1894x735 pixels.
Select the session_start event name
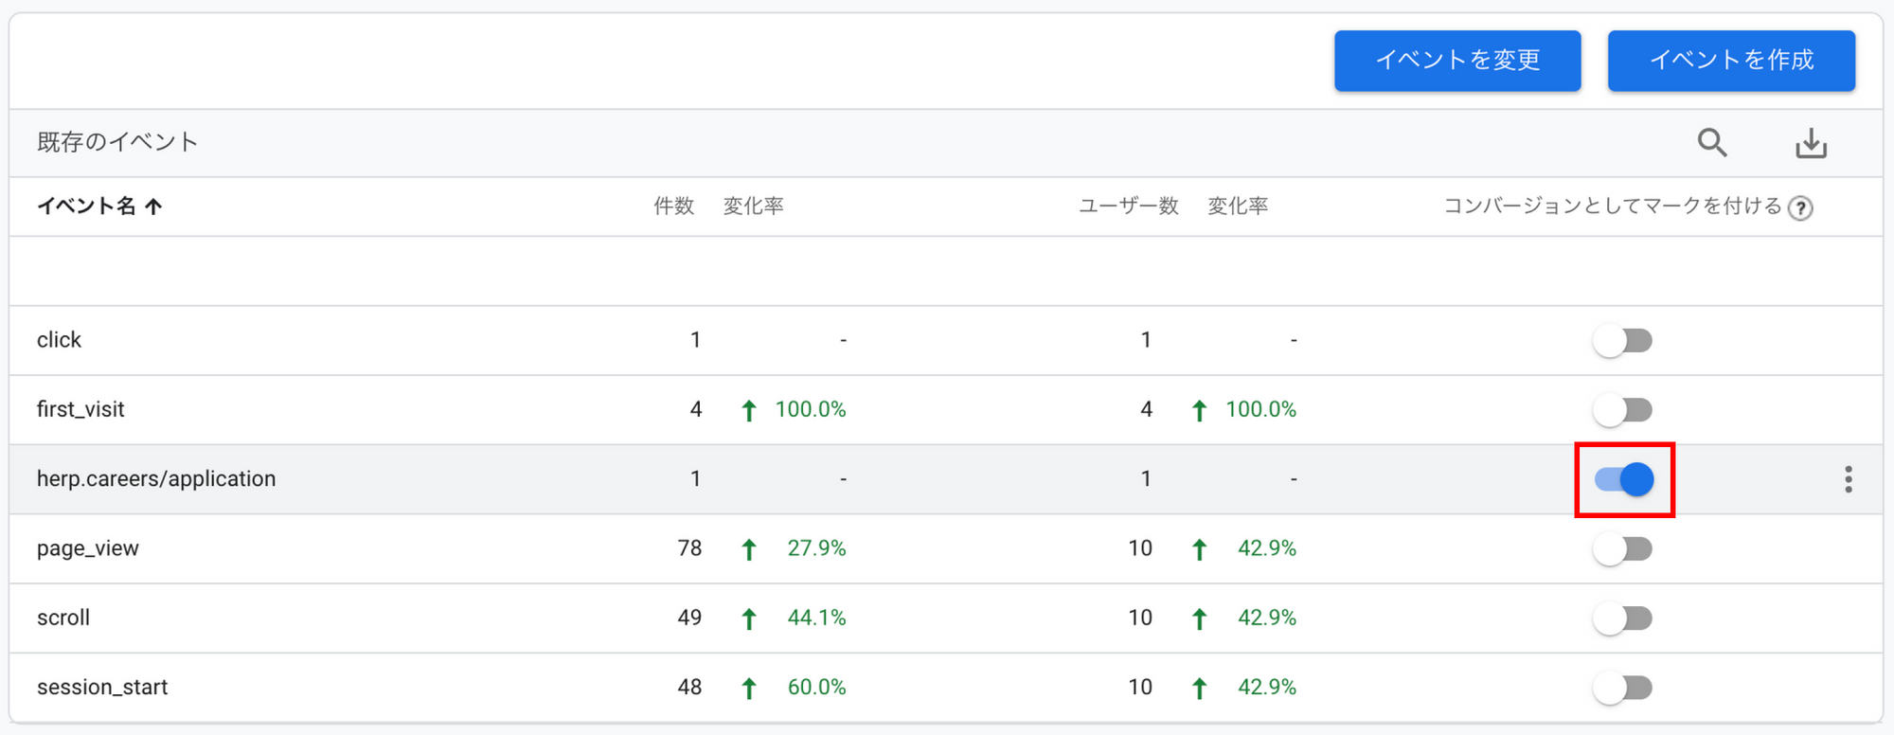102,688
